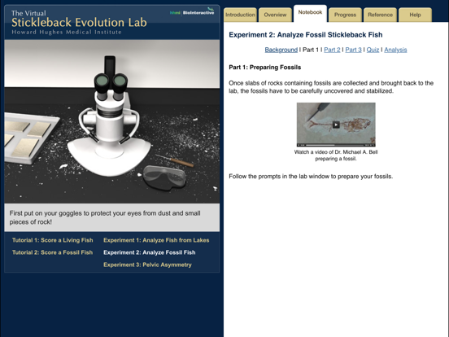Put on the safety goggles
This screenshot has width=449, height=337.
[164, 177]
